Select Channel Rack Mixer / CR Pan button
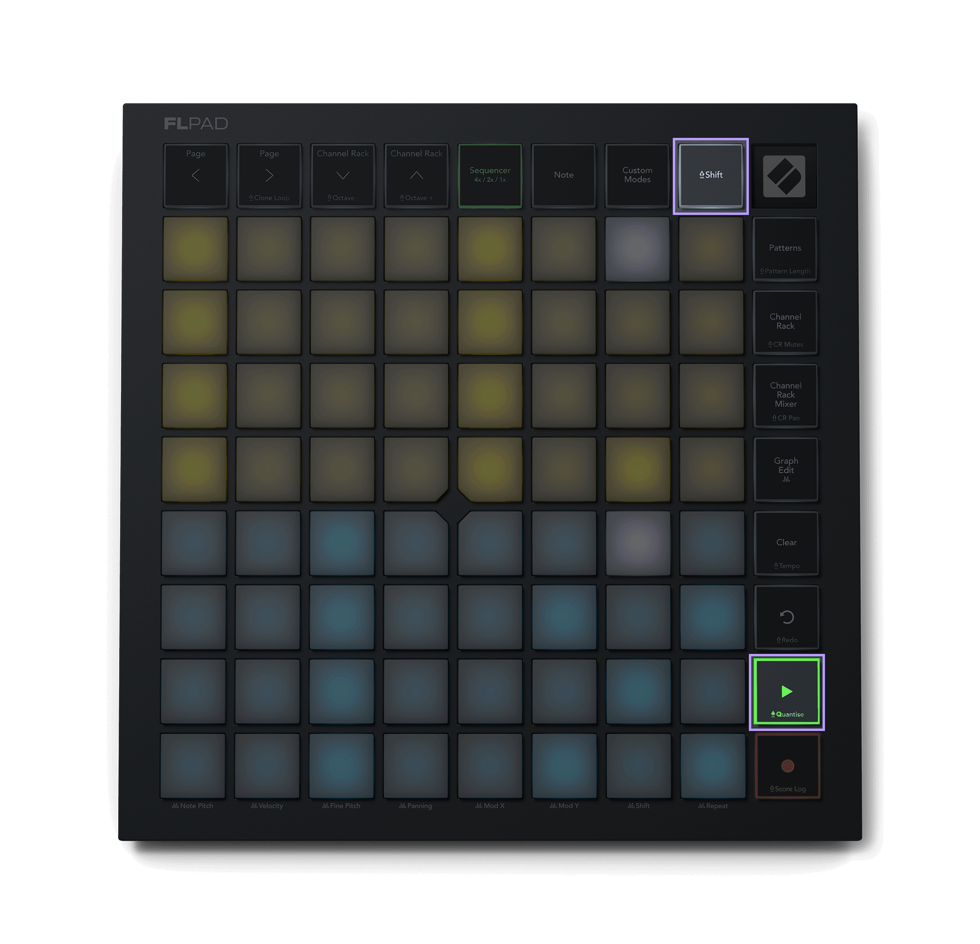Screen dimensions: 980x944 (x=786, y=396)
